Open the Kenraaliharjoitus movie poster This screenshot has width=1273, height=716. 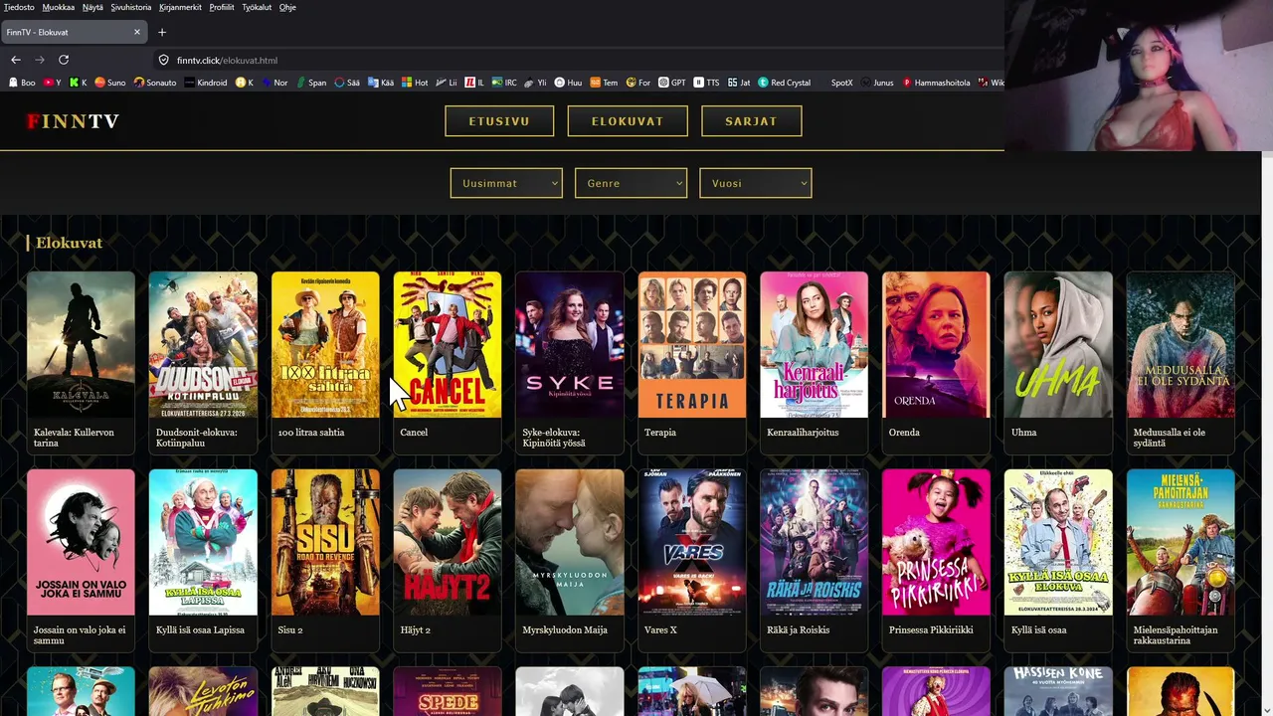tap(815, 345)
